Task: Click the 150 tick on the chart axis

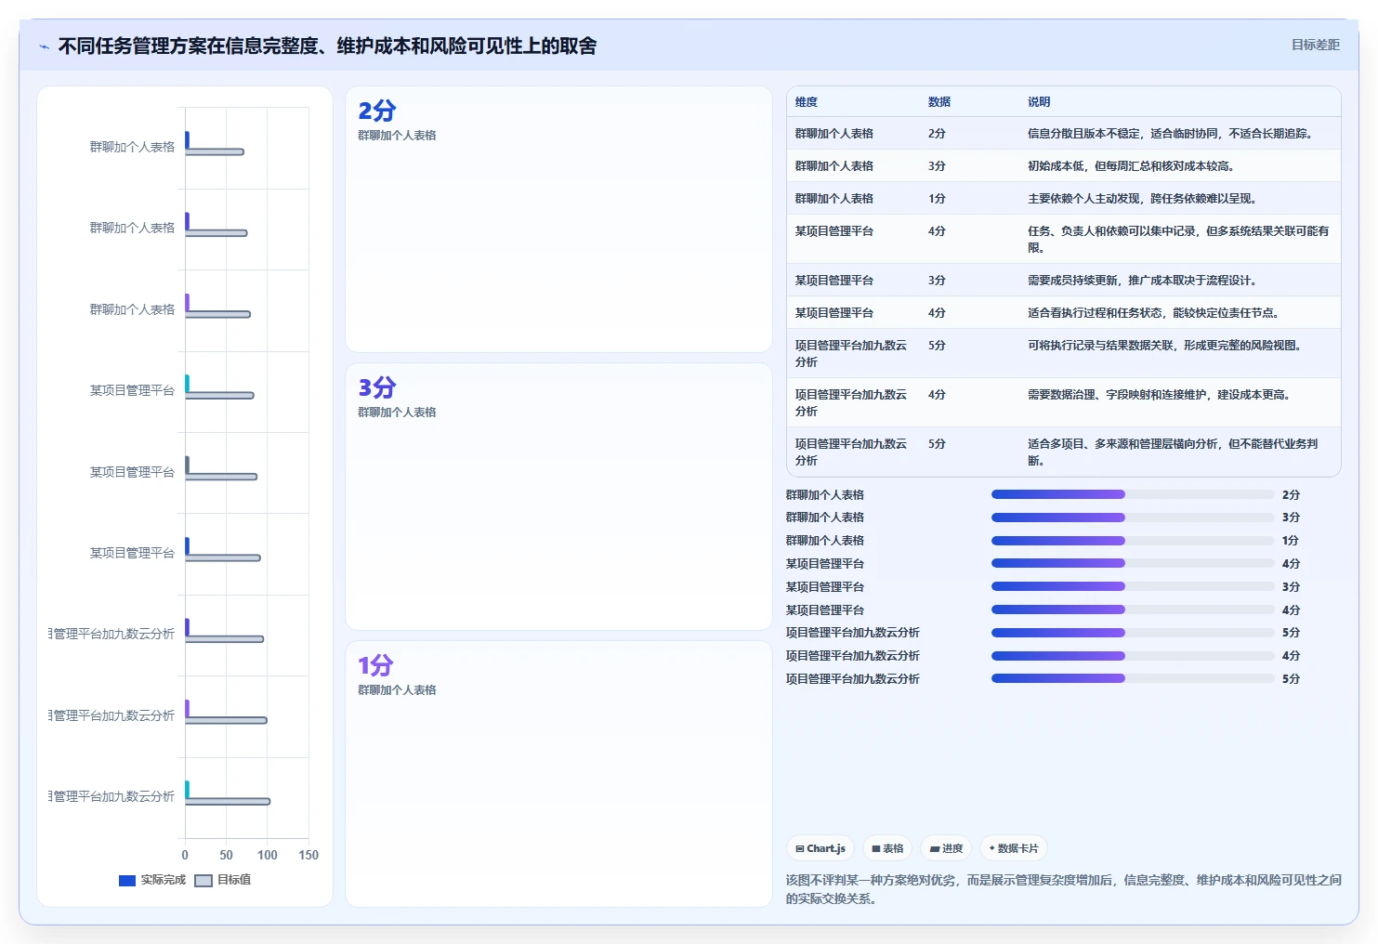Action: 308,855
